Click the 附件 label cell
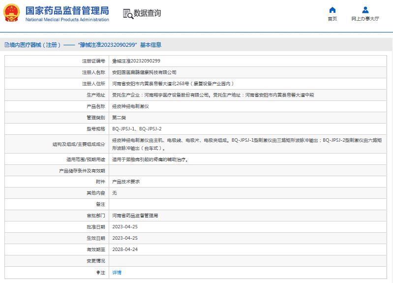Viewport: 393px width, 283px height. click(57, 182)
